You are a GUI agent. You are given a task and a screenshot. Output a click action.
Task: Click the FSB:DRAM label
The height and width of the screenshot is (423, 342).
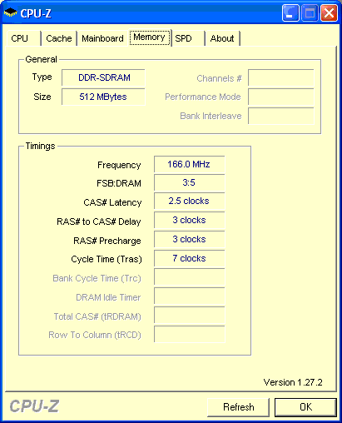tap(119, 183)
